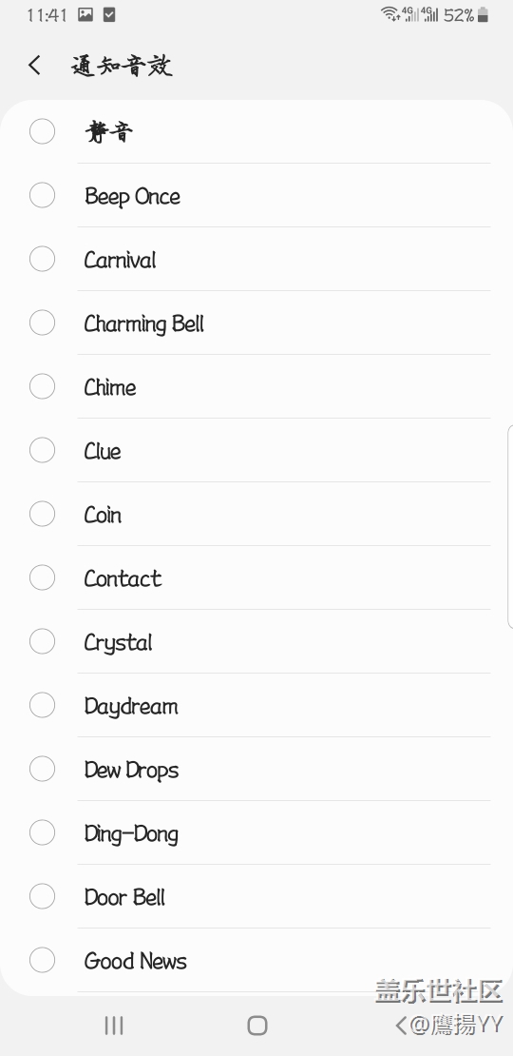
Task: Choose the Charming Bell sound
Action: [256, 323]
